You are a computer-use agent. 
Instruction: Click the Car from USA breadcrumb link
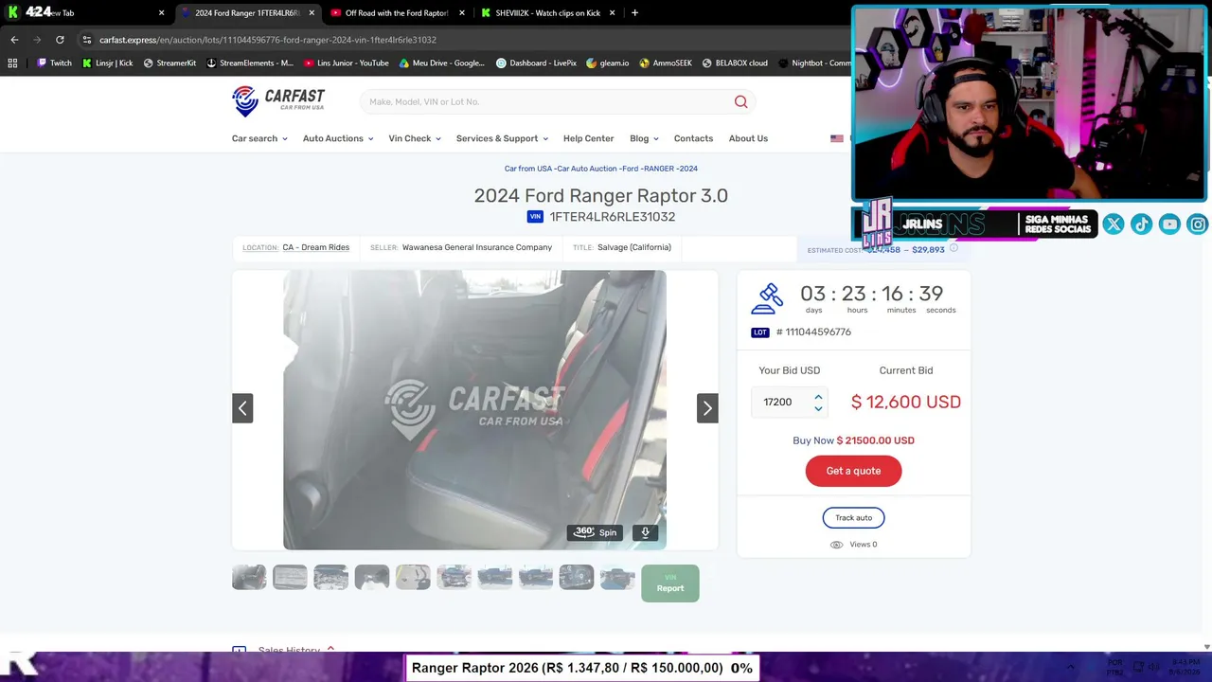(x=527, y=169)
